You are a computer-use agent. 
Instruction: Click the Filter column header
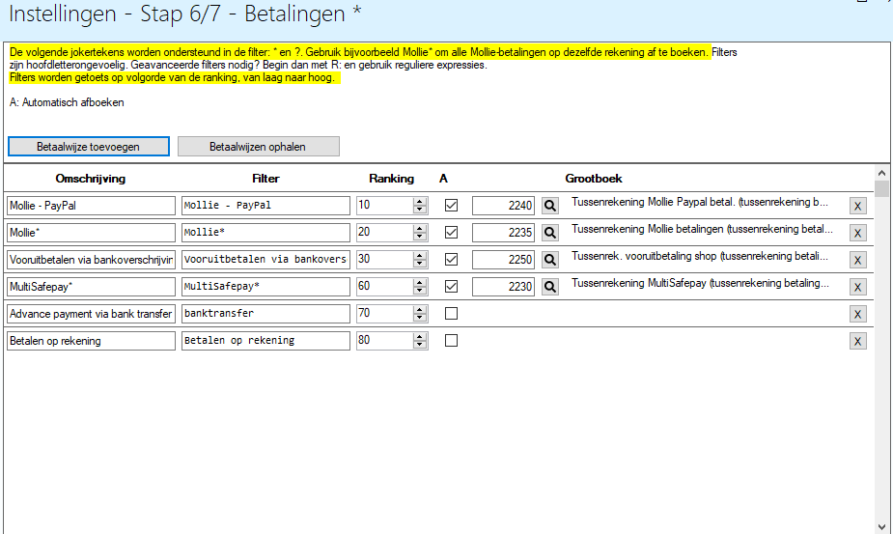tap(265, 179)
